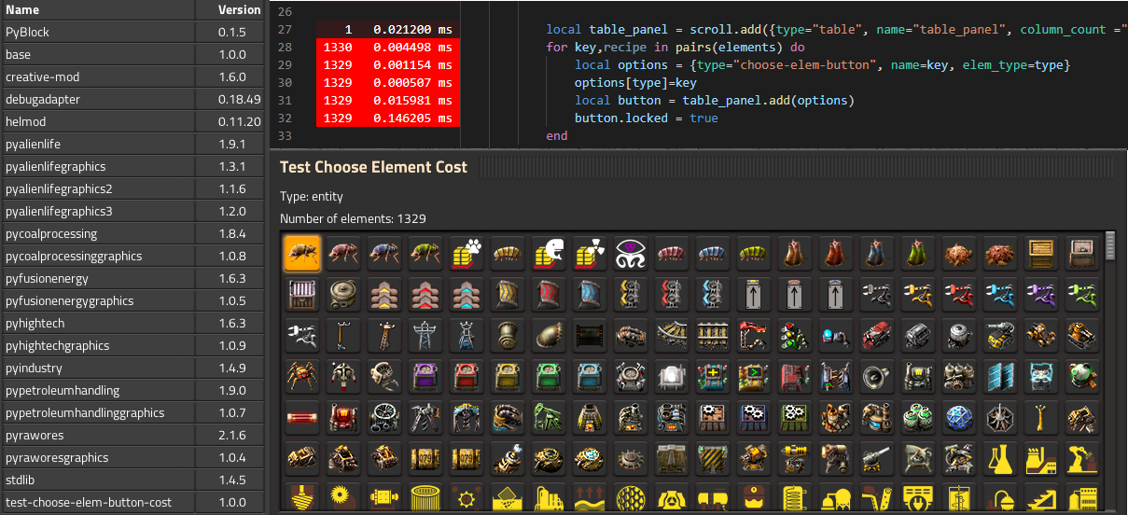
Task: Select the pyfusionenergy mod row
Action: (132, 278)
